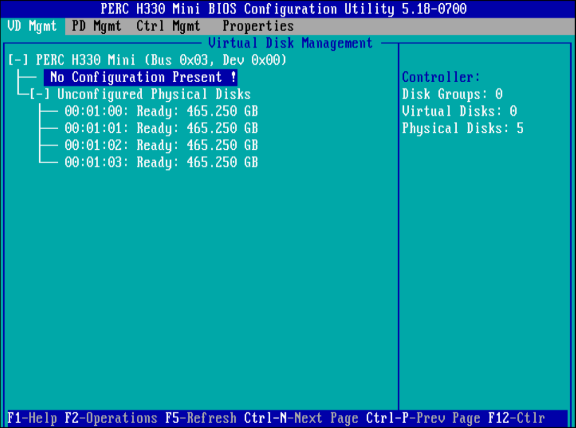The image size is (576, 428).
Task: Select the No Configuration Present entry
Action: (x=141, y=77)
